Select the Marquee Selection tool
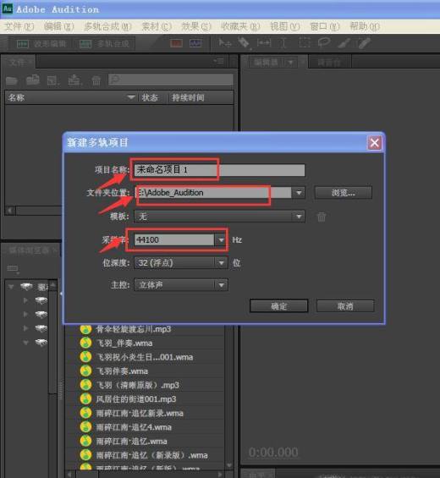Viewport: 440px width, 478px height. tap(305, 43)
